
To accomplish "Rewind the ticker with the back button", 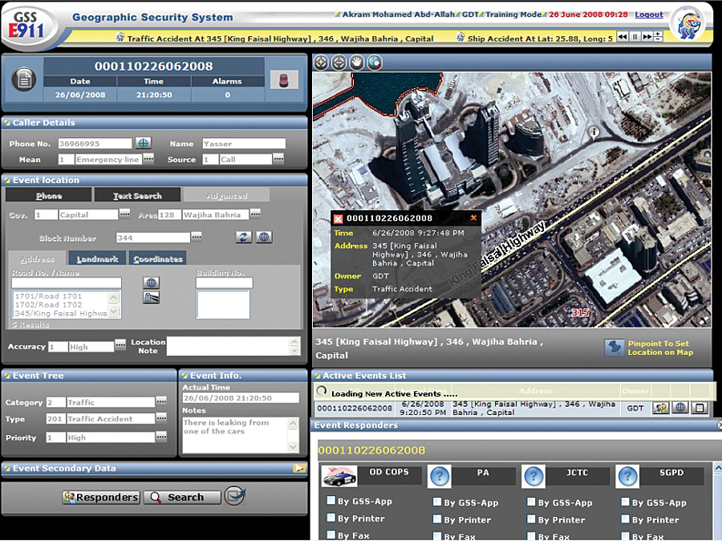I will pyautogui.click(x=623, y=36).
